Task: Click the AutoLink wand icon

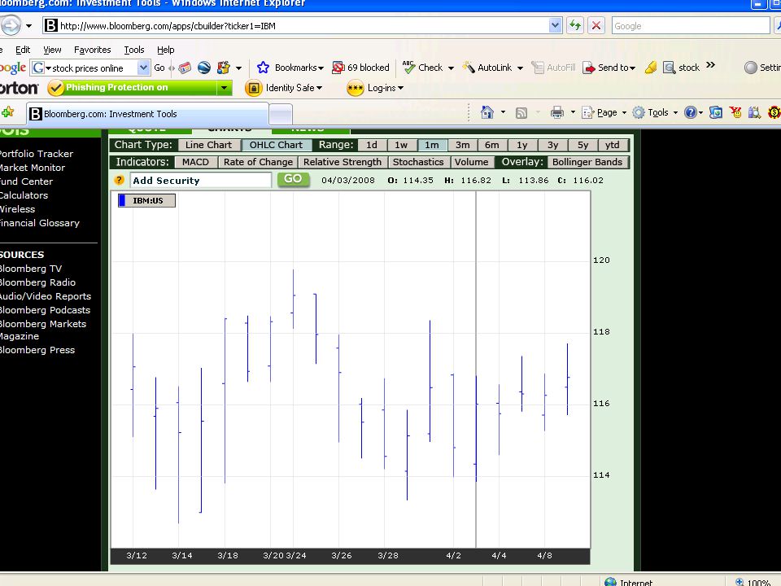Action: pos(469,68)
